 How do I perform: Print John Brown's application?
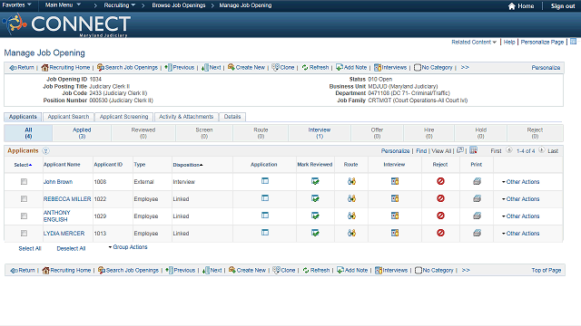pos(477,181)
